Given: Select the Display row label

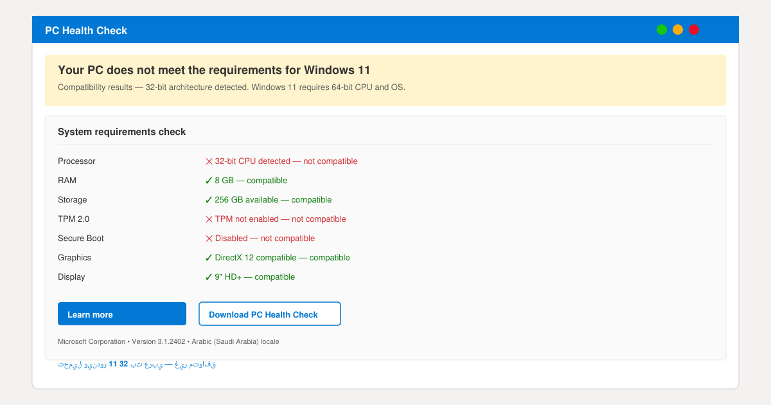Looking at the screenshot, I should pos(71,277).
